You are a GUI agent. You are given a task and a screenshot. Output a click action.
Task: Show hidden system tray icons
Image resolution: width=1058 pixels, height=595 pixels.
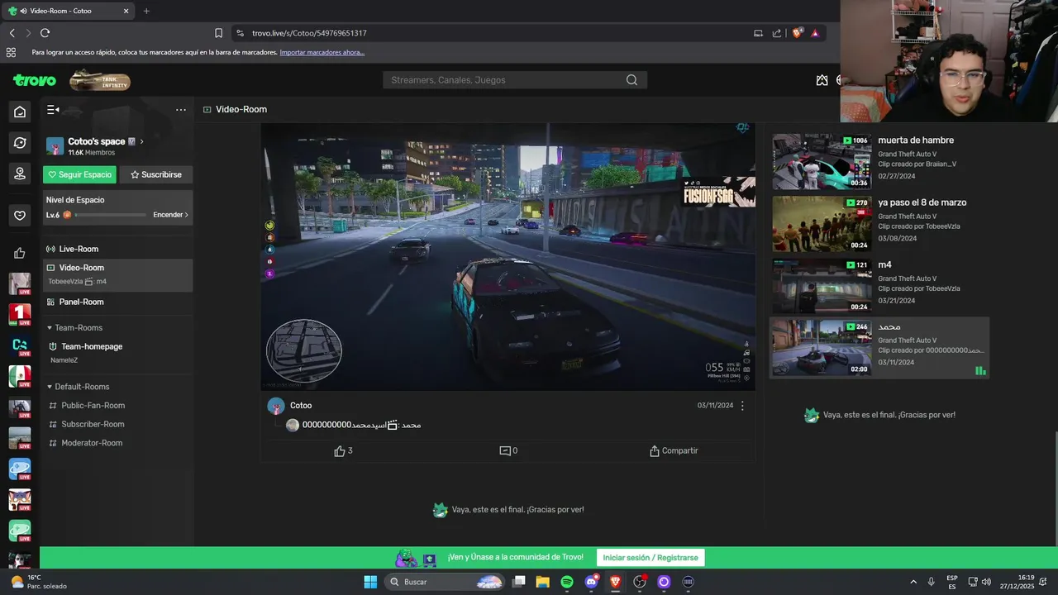(913, 582)
